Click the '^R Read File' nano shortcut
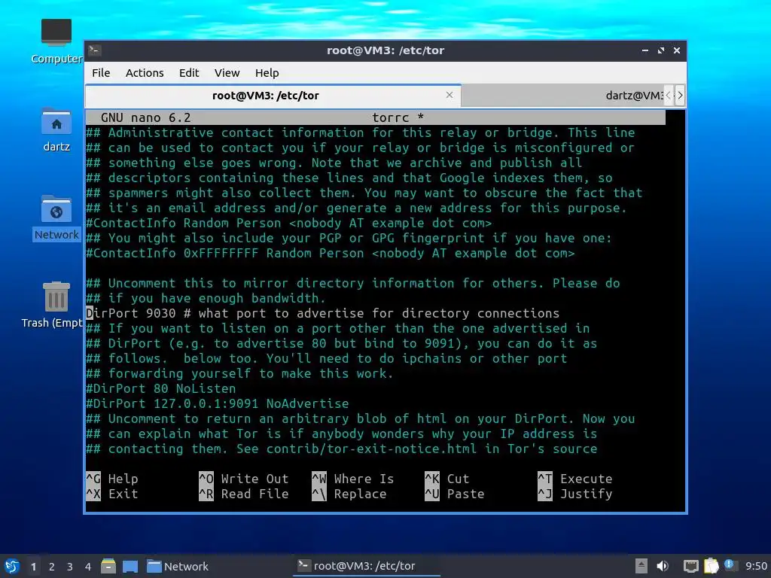The image size is (771, 578). tap(244, 494)
